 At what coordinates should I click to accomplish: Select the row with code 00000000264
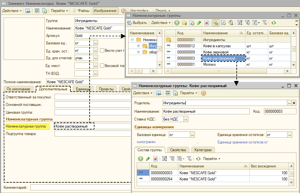coord(213,179)
